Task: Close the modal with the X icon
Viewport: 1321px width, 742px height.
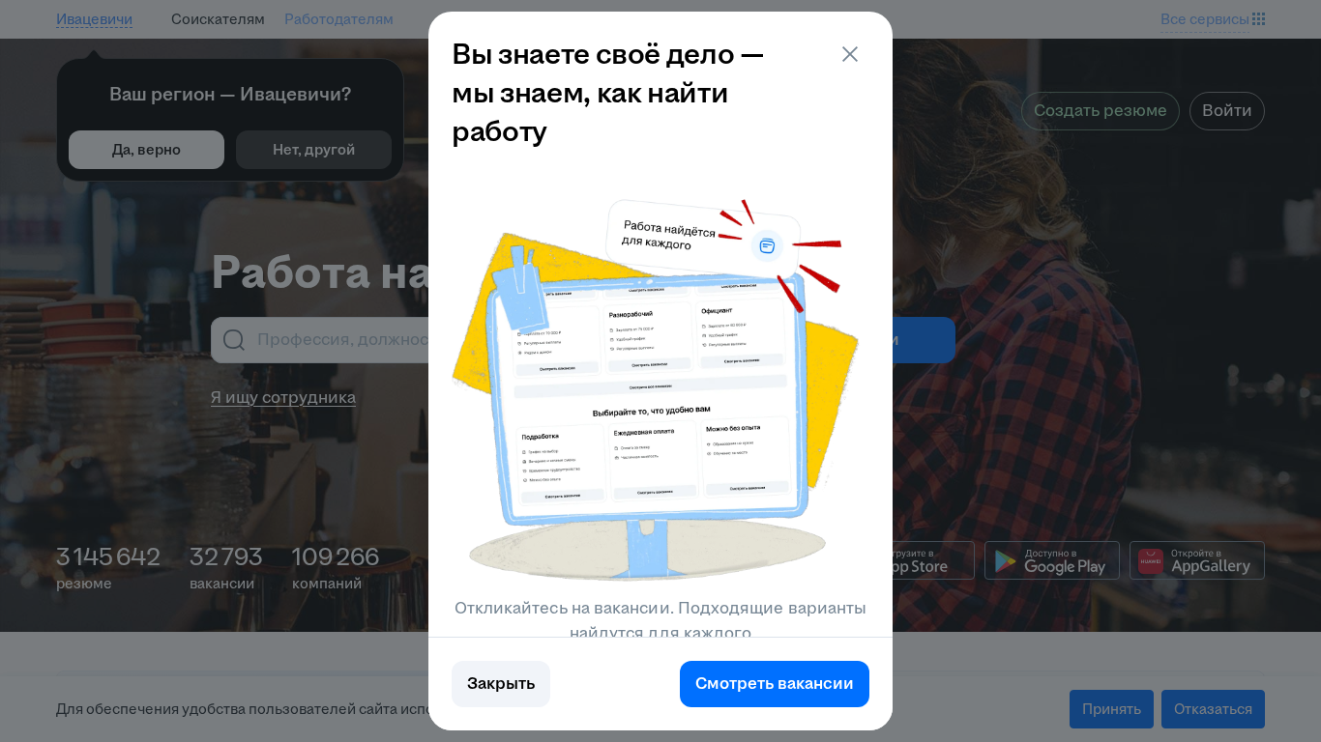Action: pos(850,54)
